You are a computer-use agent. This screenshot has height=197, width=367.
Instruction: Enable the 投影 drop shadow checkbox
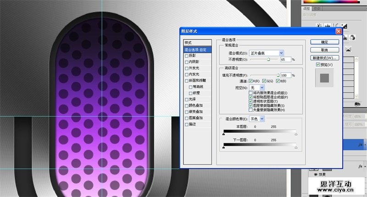coord(187,56)
